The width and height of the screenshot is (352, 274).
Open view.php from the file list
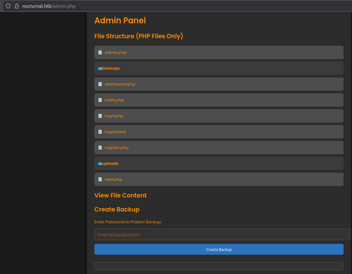click(x=113, y=179)
